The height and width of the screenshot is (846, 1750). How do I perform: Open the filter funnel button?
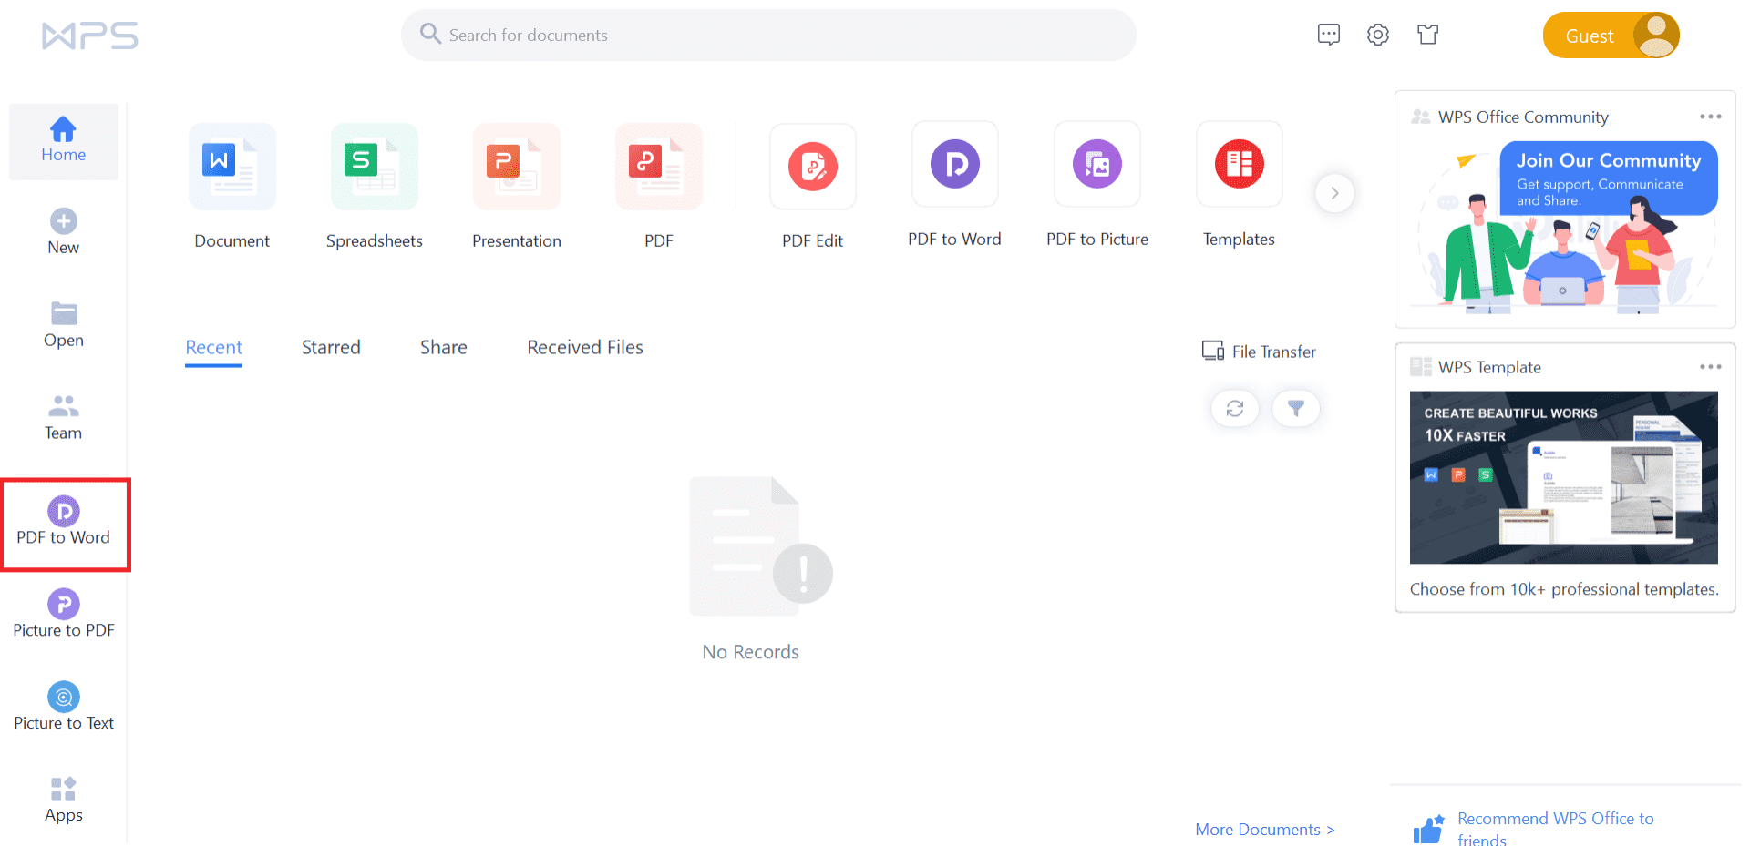point(1296,409)
